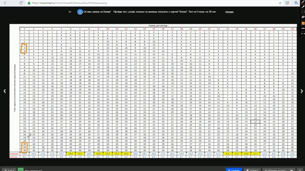Show the next image with the right arrow
The image size is (305, 171).
[x=302, y=91]
